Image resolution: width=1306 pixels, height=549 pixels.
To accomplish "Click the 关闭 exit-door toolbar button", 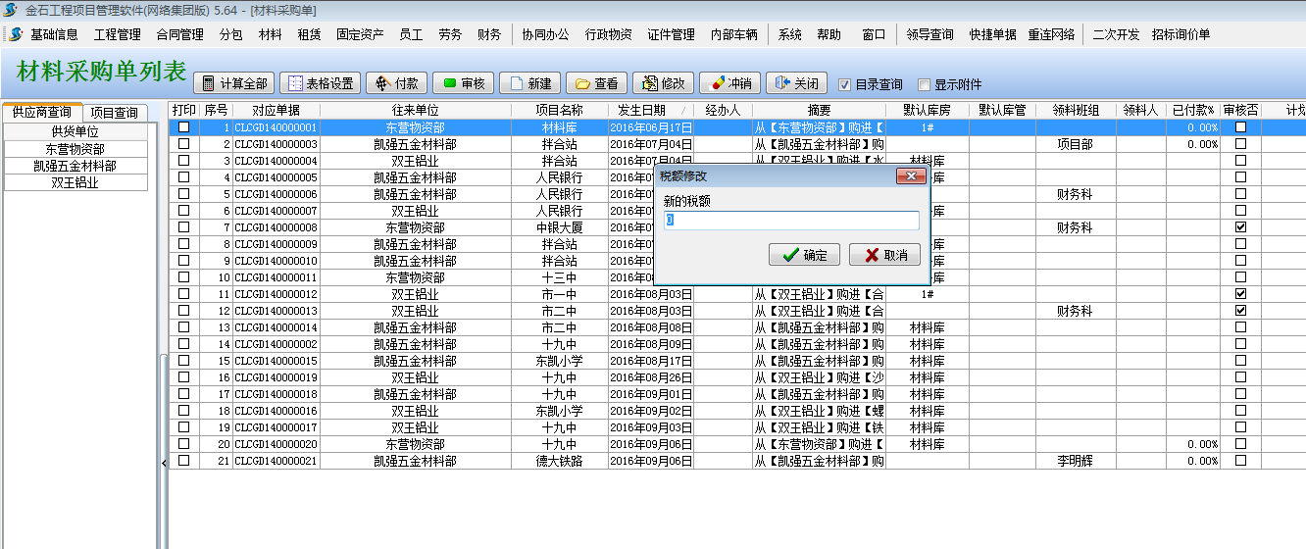I will click(796, 83).
